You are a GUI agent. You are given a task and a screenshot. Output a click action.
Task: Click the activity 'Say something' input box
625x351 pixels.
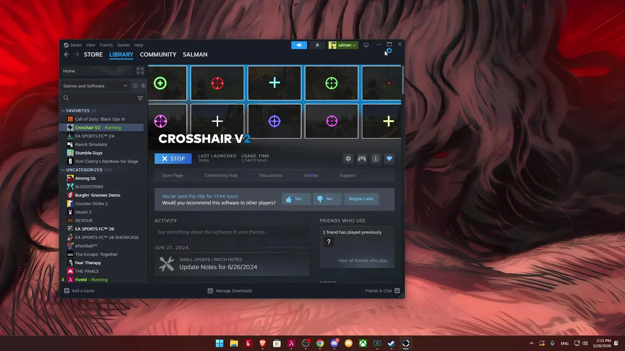232,232
